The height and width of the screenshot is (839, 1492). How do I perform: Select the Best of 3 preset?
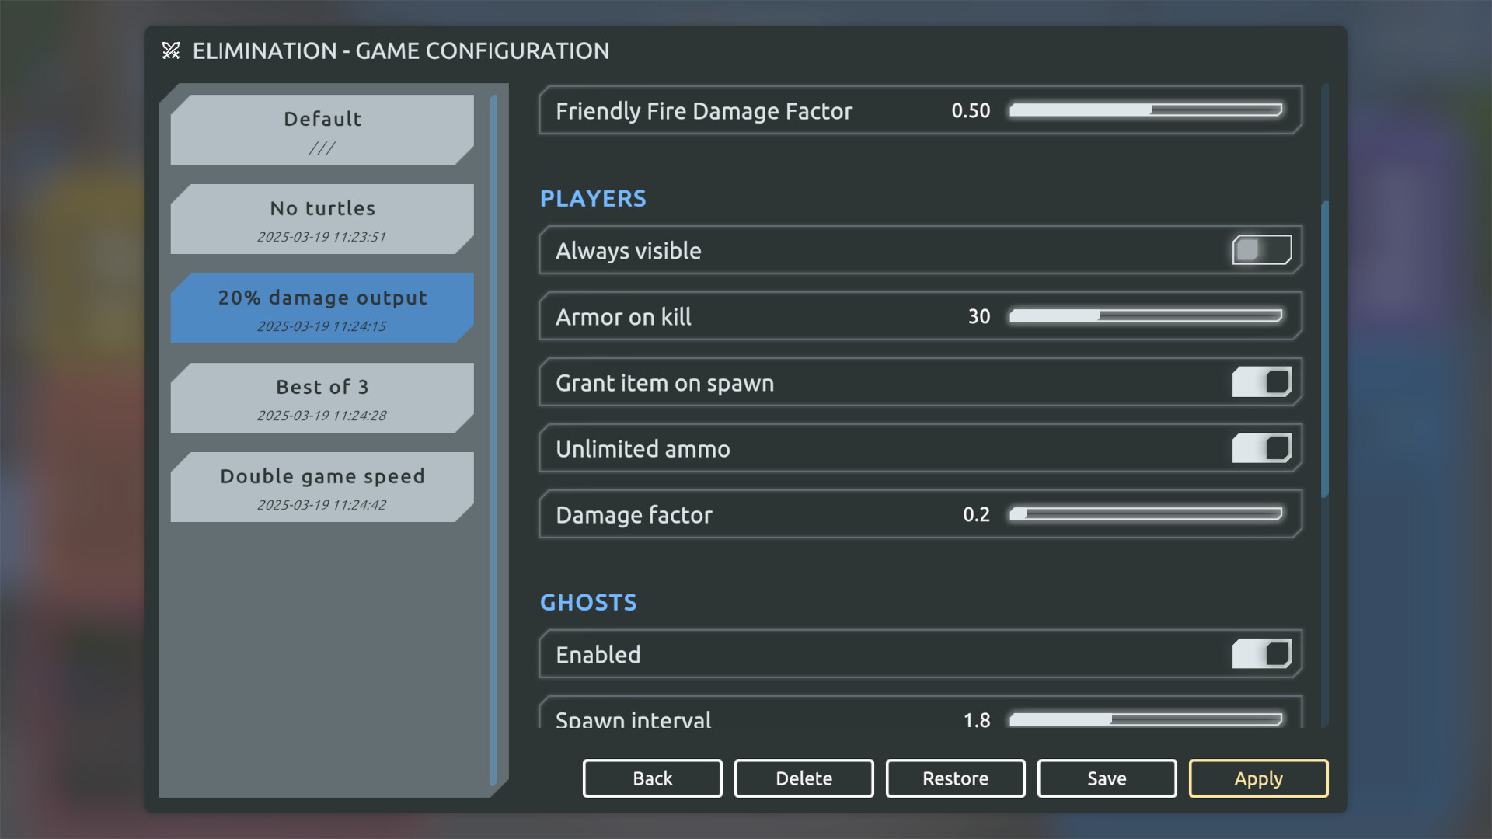click(x=322, y=398)
